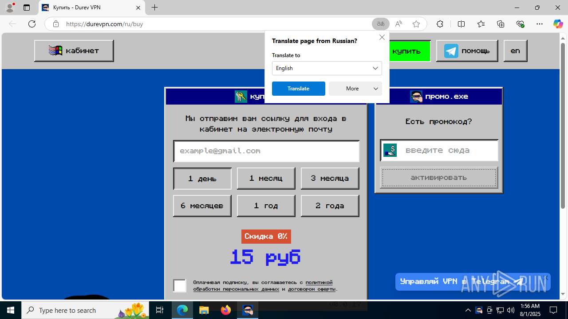Click the Скидка 0% discount badge
This screenshot has height=319, width=568.
tap(266, 236)
